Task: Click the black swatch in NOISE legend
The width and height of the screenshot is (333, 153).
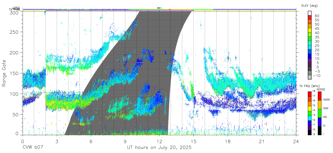Action: 319,130
